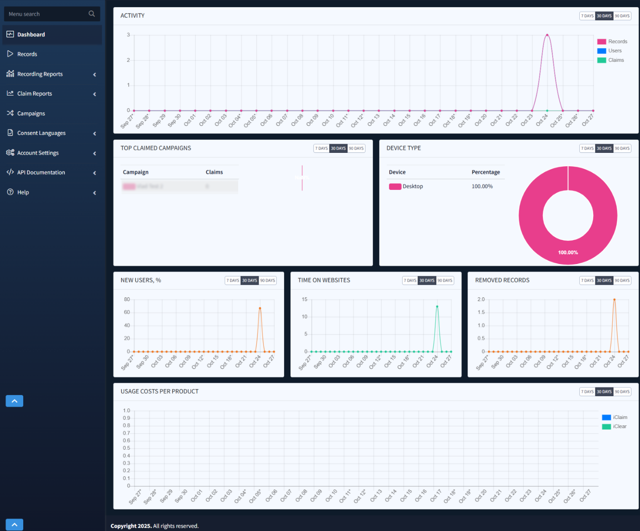This screenshot has width=640, height=531.
Task: Select 7 days for Removed Records
Action: pyautogui.click(x=587, y=280)
